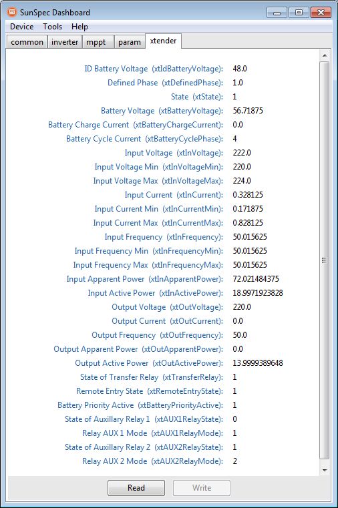
Task: Minimize the SunSpec Dashboard window
Action: pyautogui.click(x=277, y=13)
